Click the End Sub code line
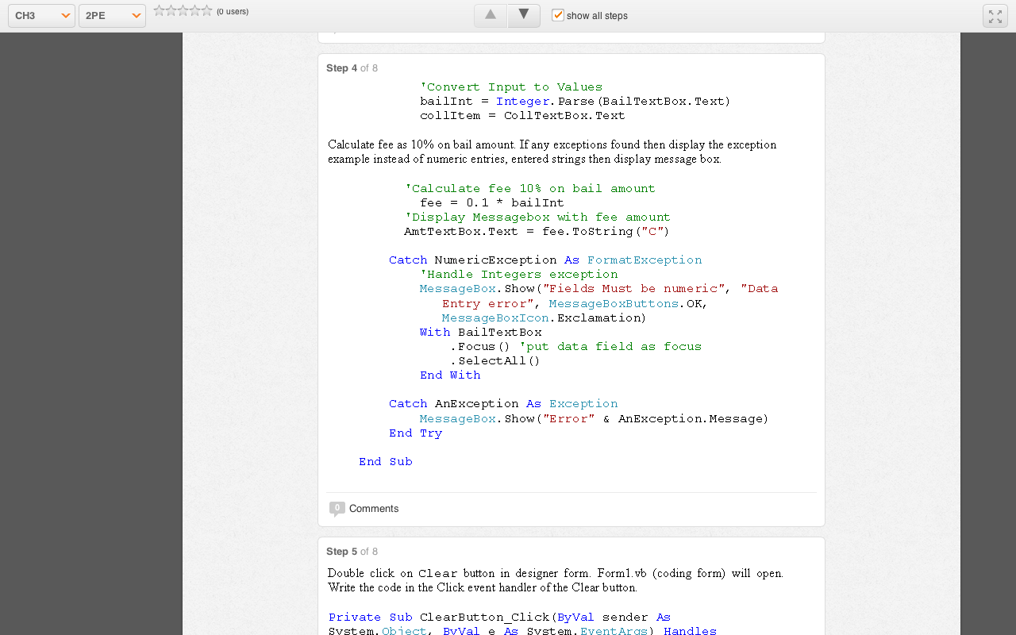 pyautogui.click(x=386, y=461)
